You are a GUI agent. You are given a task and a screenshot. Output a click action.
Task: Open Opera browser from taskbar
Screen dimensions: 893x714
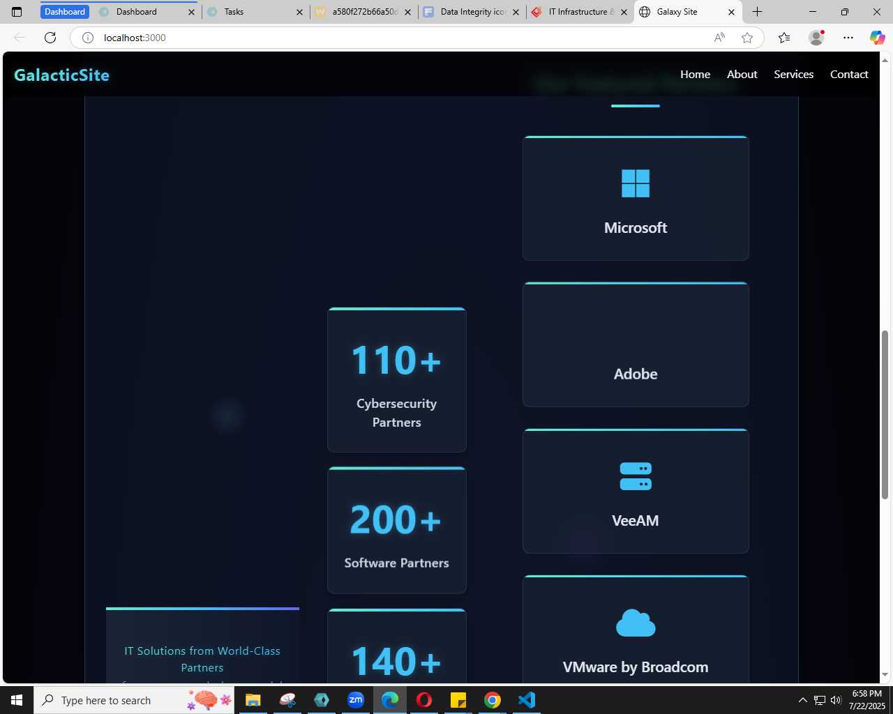(x=424, y=700)
